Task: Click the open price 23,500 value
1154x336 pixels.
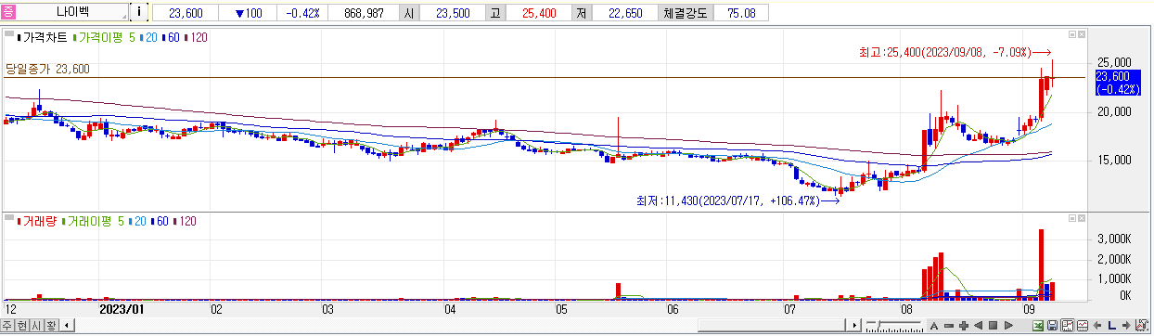Action: [453, 13]
